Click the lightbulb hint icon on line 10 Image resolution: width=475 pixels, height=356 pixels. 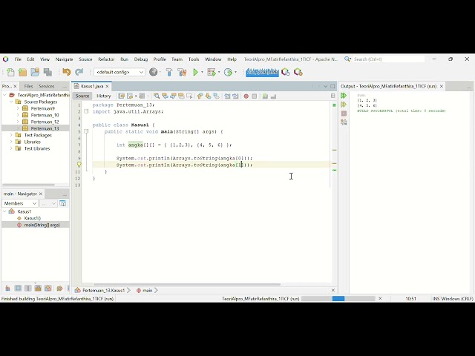tap(79, 165)
